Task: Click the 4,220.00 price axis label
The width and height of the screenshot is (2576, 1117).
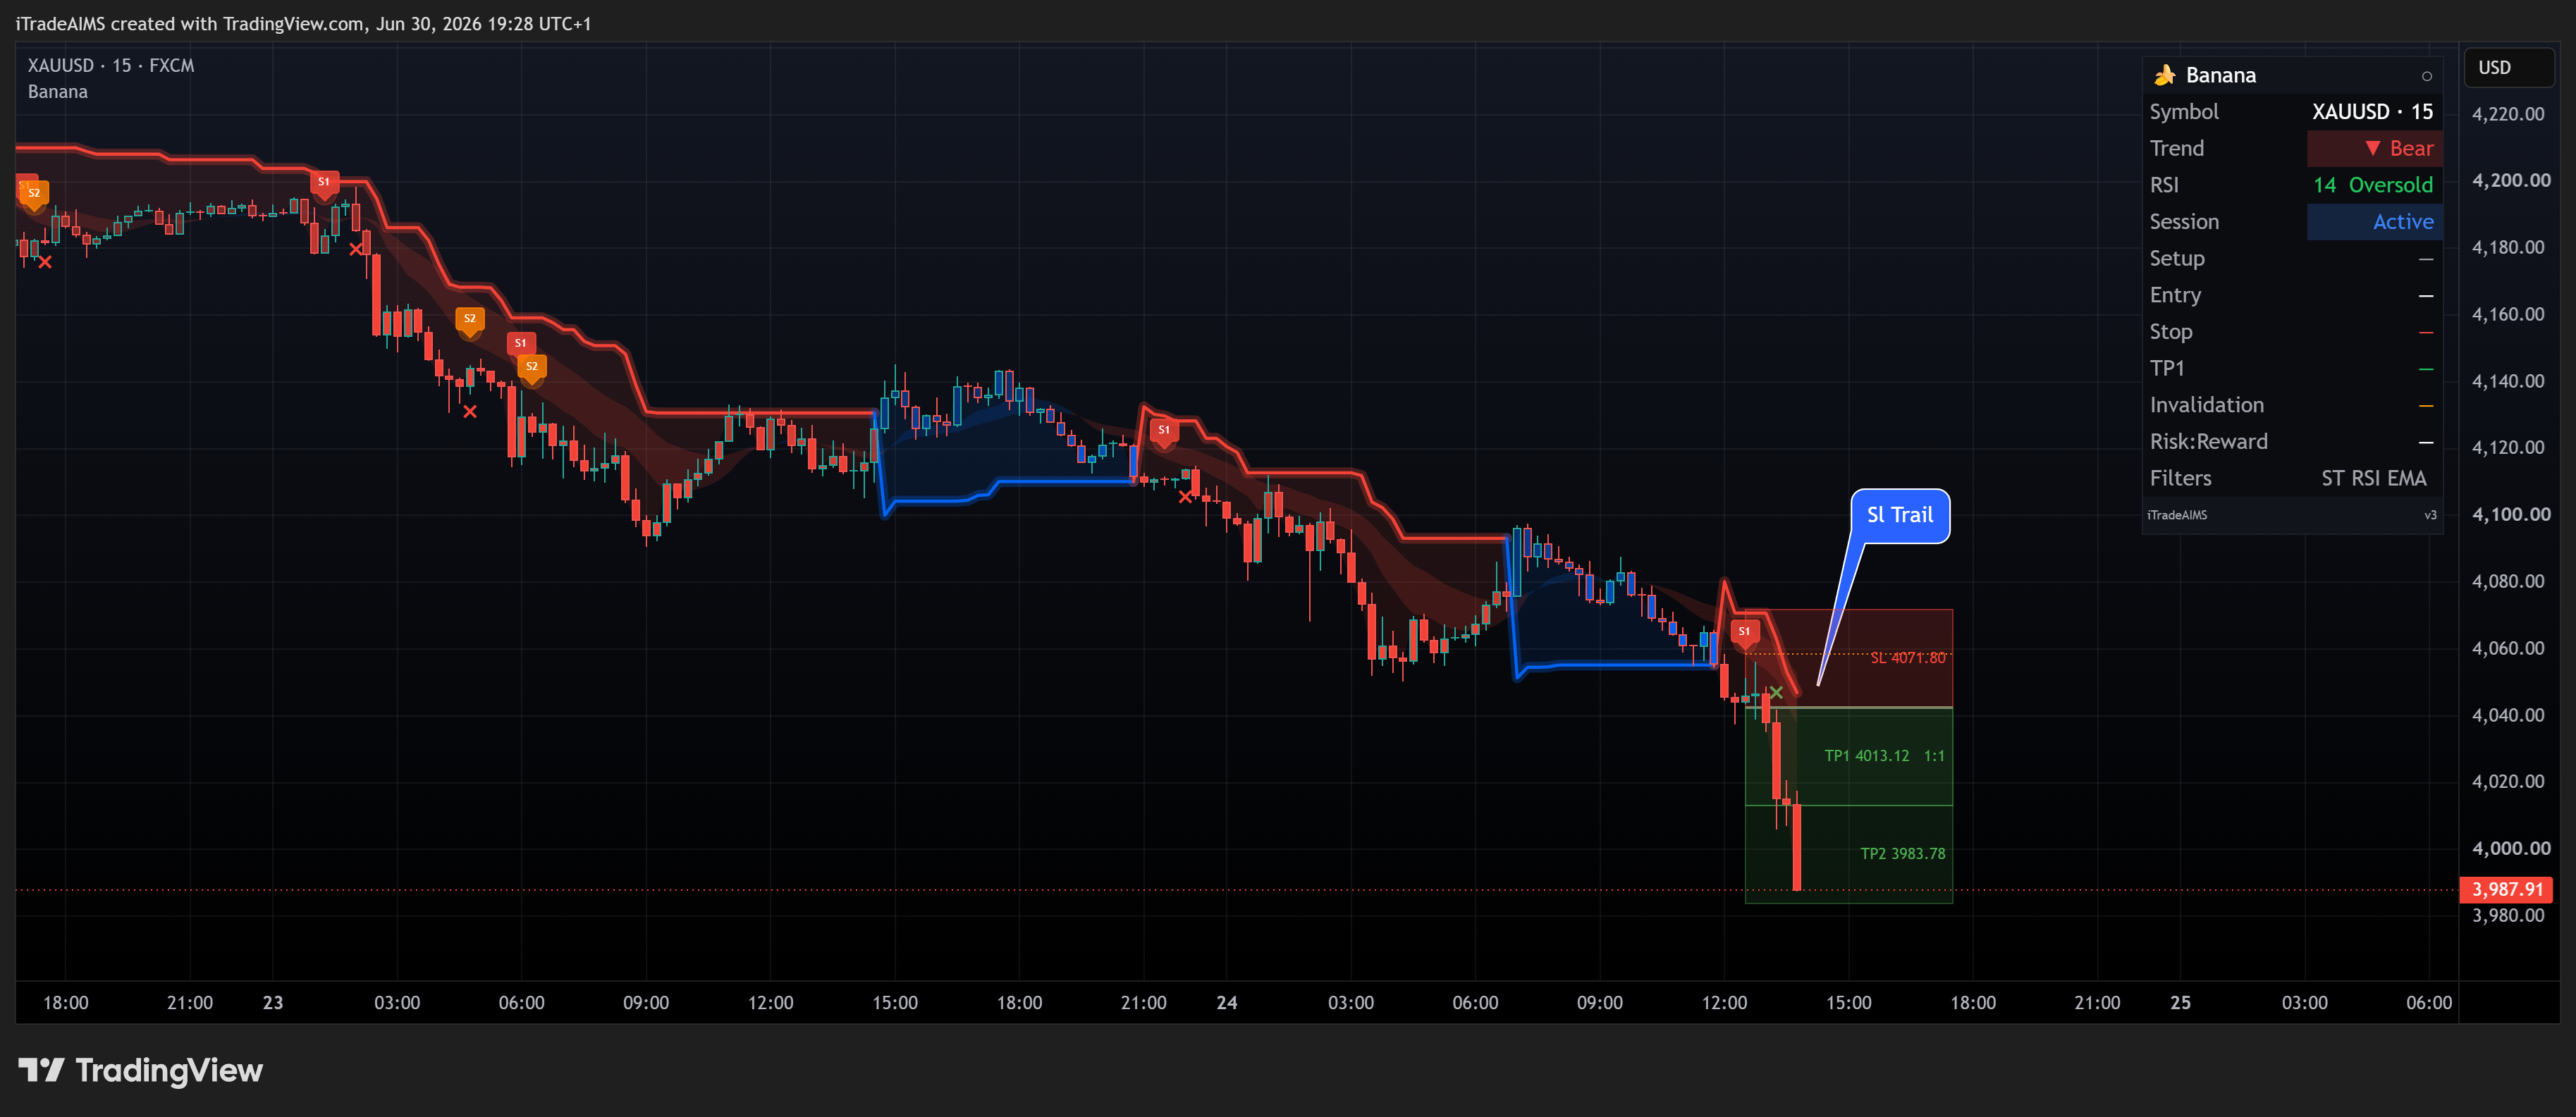Action: pos(2508,114)
